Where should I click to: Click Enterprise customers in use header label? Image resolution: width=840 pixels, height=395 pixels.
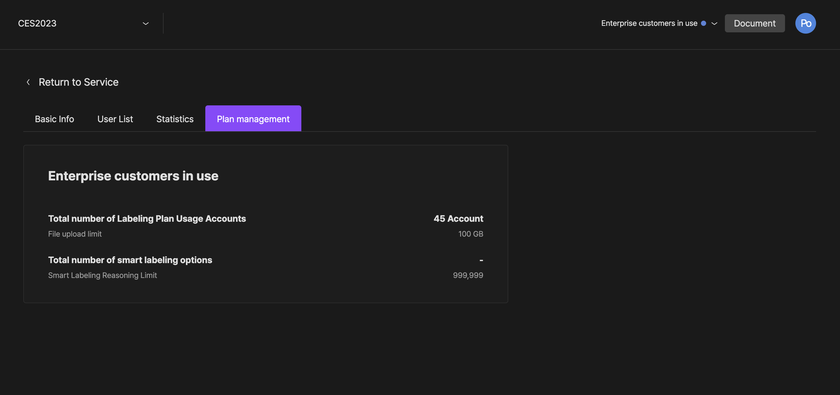tap(649, 24)
